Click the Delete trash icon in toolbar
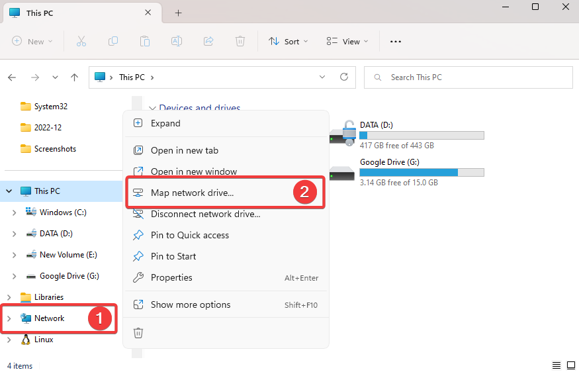The width and height of the screenshot is (579, 372). point(240,41)
